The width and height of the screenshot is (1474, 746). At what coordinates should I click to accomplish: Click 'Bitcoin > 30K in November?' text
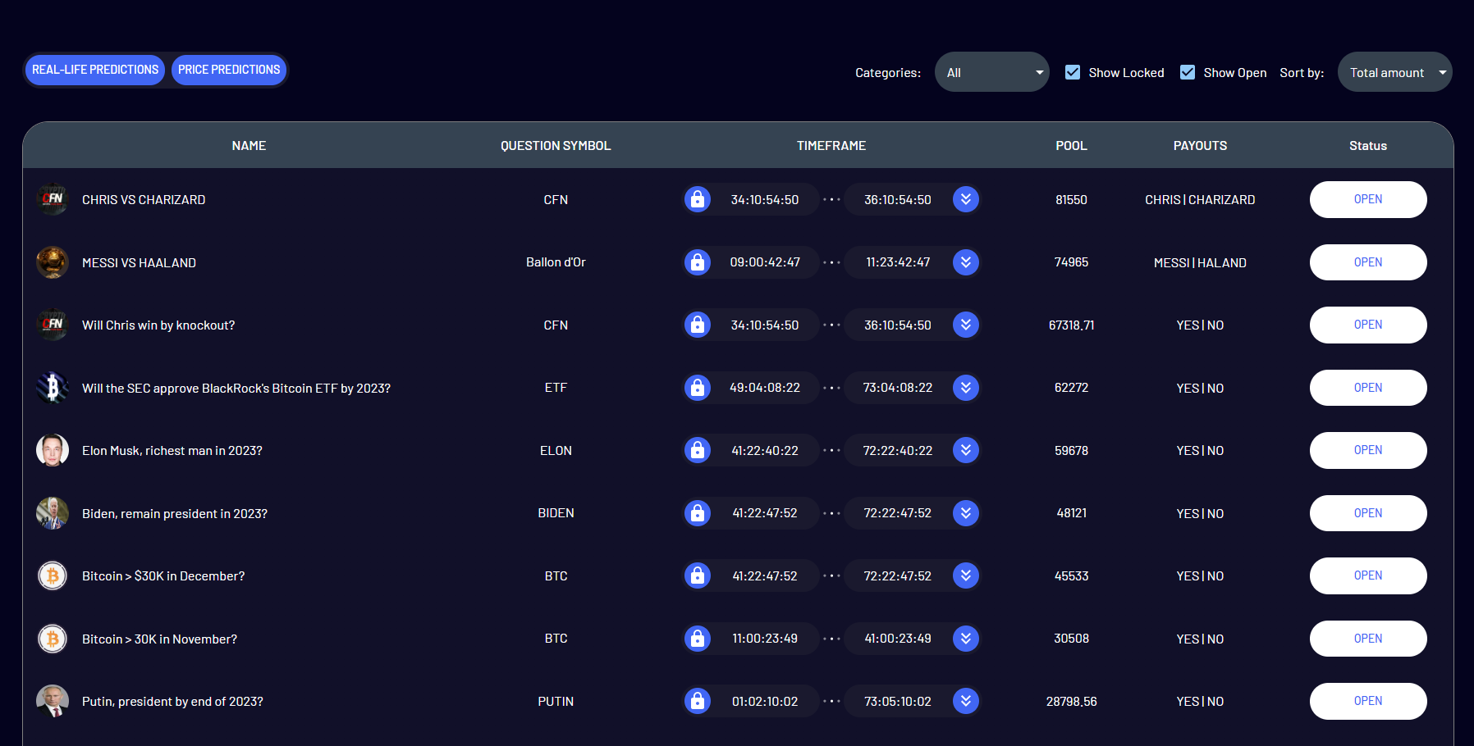click(159, 639)
